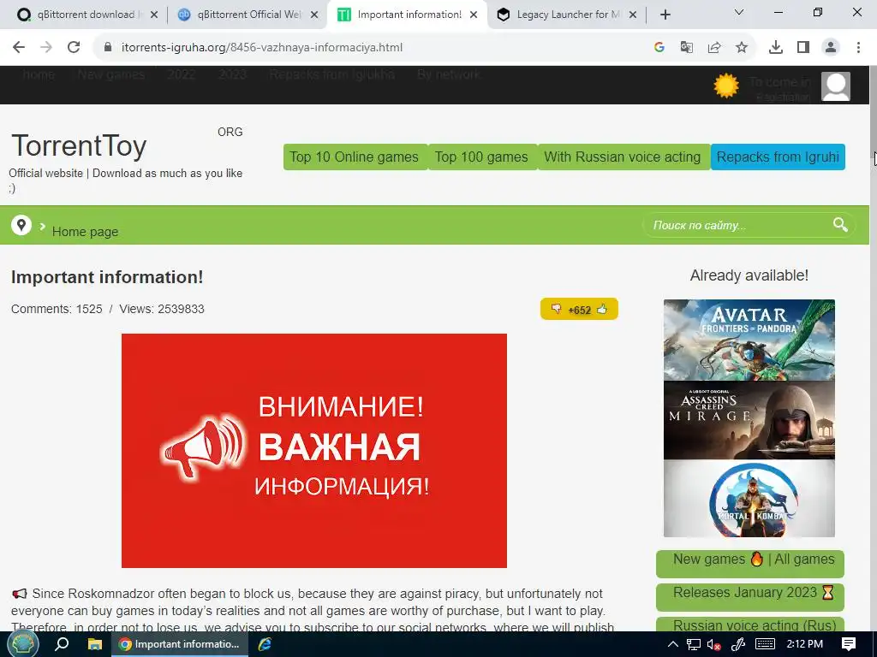The image size is (877, 657).
Task: Click the TorrentToy site logo
Action: pos(79,145)
